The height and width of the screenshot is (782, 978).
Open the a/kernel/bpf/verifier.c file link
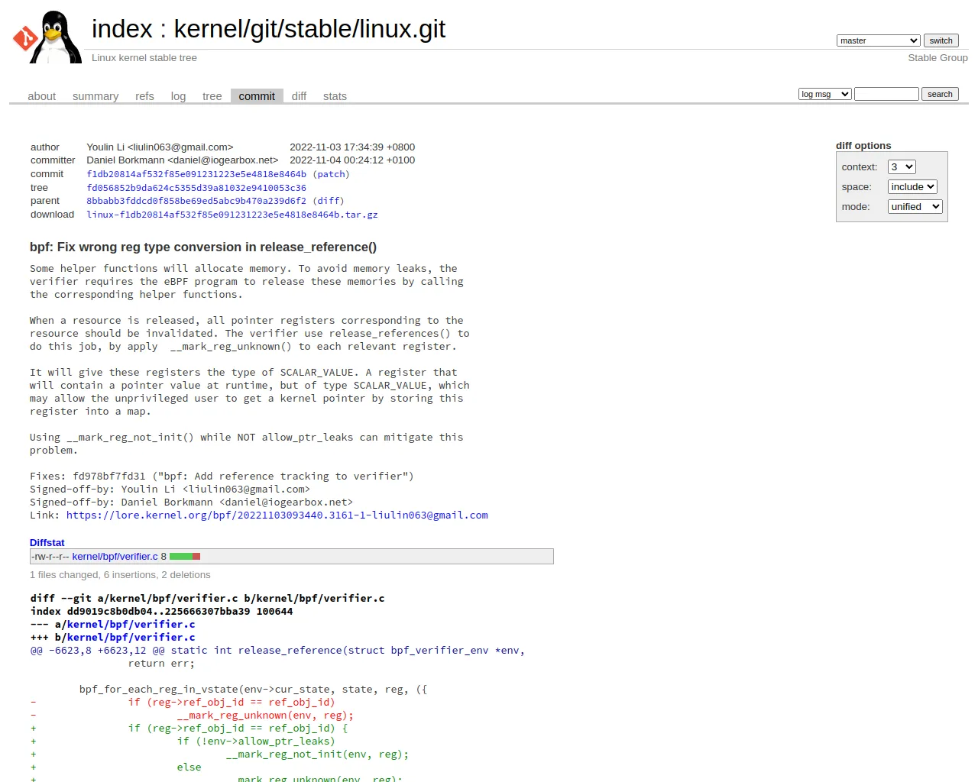(131, 625)
